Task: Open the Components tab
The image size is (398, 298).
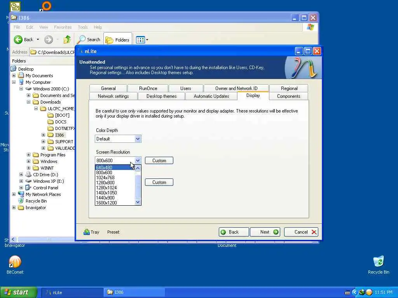Action: tap(289, 96)
